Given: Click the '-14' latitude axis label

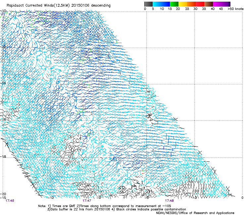Looking at the screenshot, I should click(x=3, y=83).
